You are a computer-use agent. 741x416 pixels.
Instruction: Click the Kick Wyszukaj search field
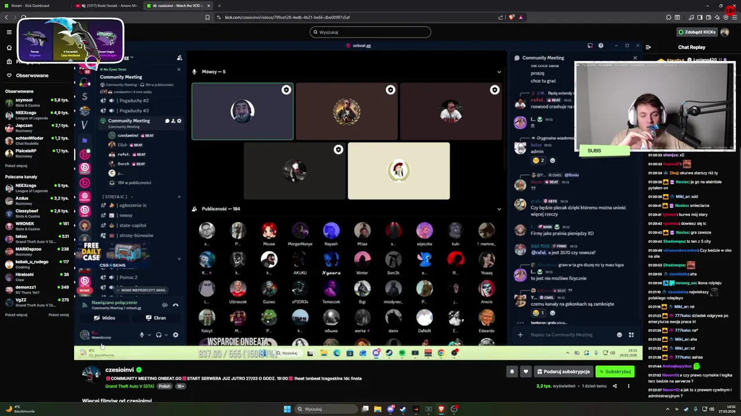tap(370, 32)
